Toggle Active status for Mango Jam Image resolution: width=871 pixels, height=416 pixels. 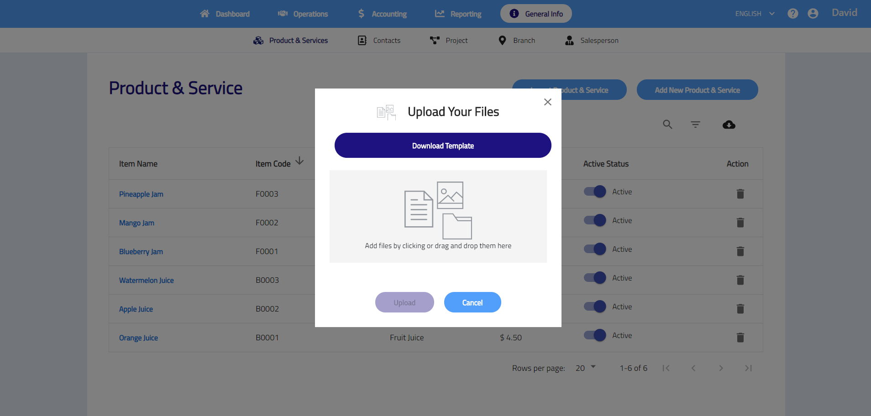pos(595,220)
